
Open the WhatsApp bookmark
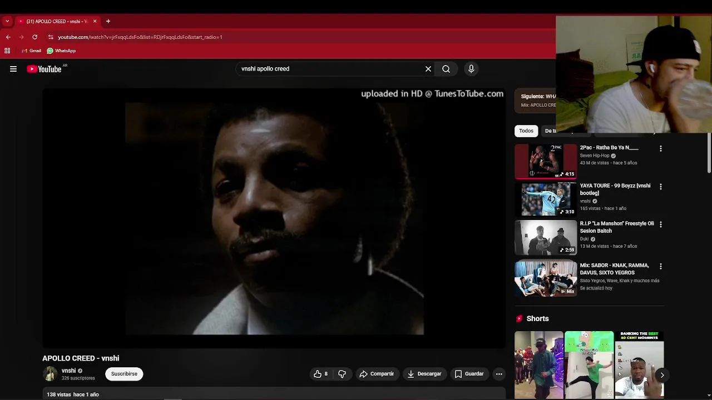point(61,51)
